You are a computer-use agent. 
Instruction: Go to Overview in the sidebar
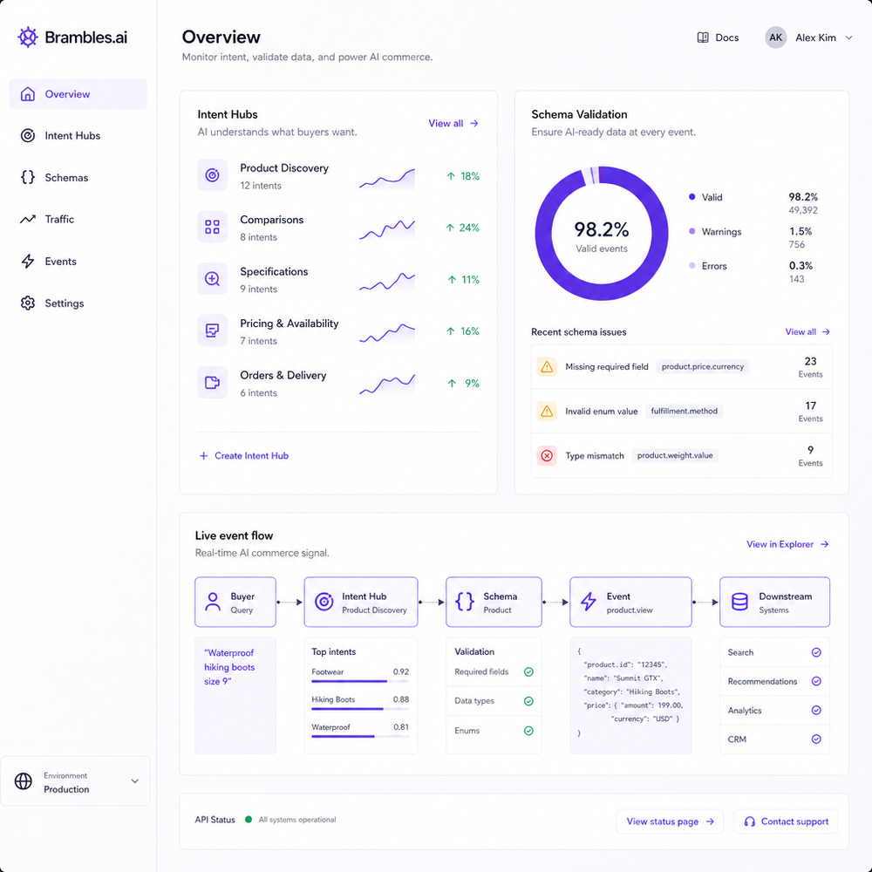click(x=78, y=94)
